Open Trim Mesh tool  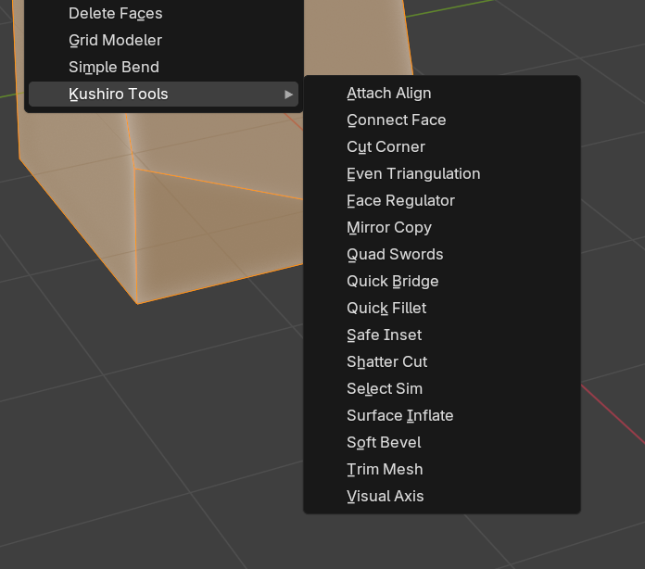click(x=442, y=470)
